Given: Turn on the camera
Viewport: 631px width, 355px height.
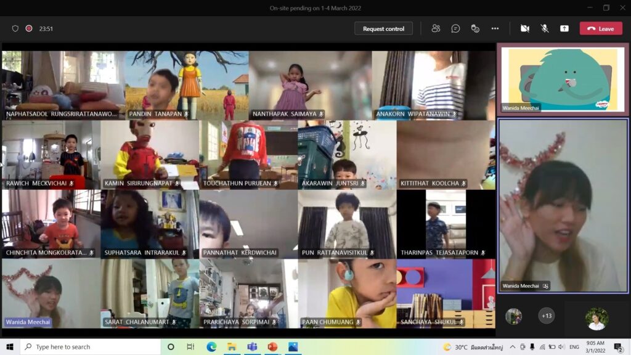Looking at the screenshot, I should 525,28.
